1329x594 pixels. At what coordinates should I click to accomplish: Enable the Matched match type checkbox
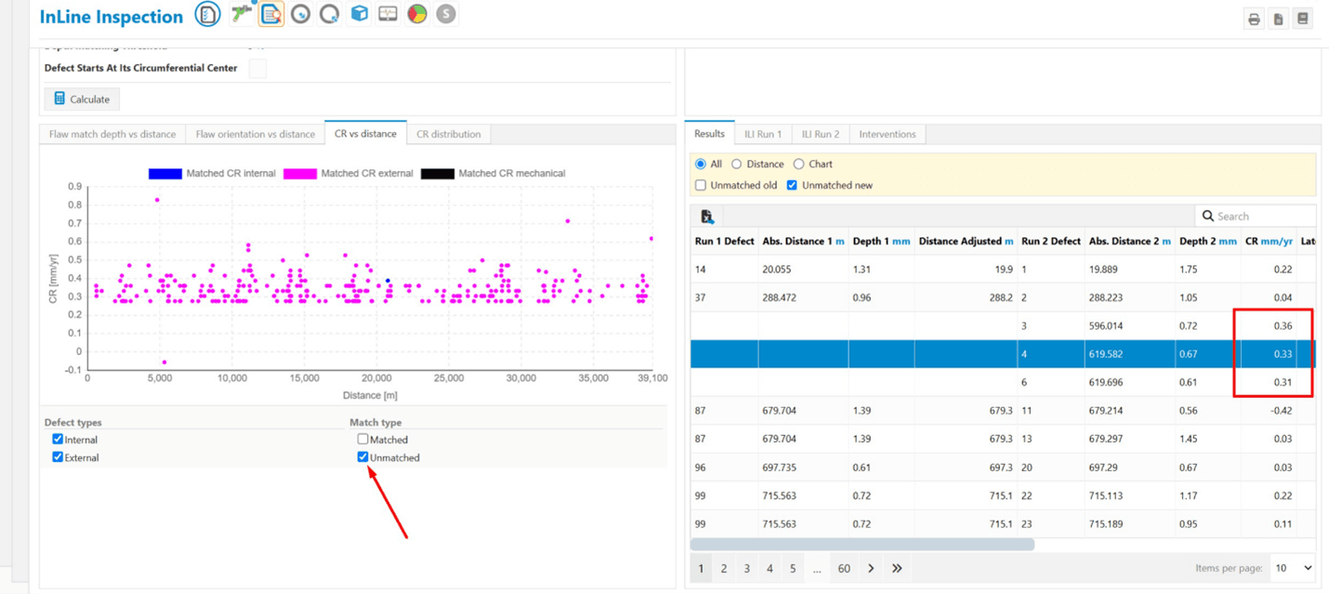(x=362, y=439)
